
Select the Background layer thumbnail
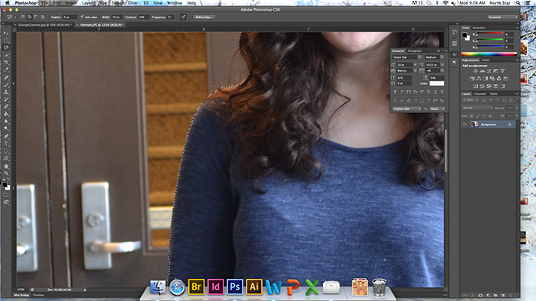pyautogui.click(x=474, y=125)
